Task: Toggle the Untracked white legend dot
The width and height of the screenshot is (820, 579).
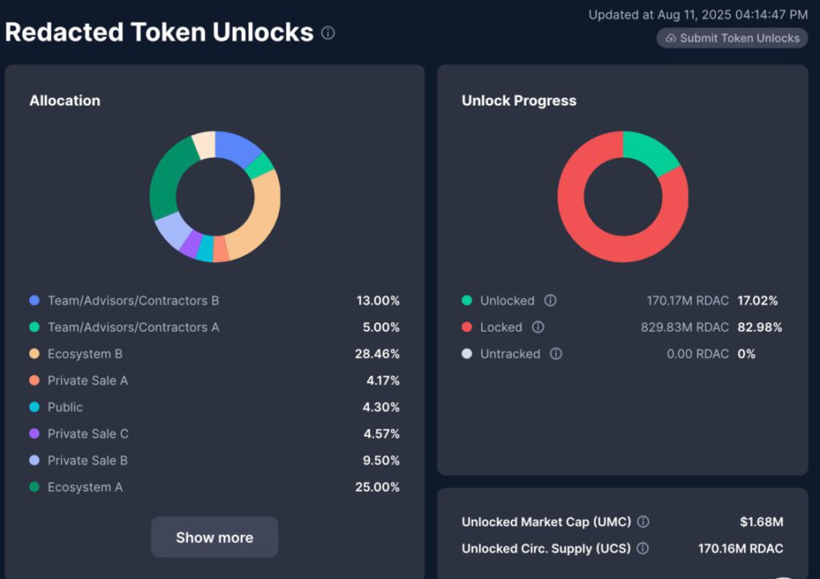Action: 467,353
